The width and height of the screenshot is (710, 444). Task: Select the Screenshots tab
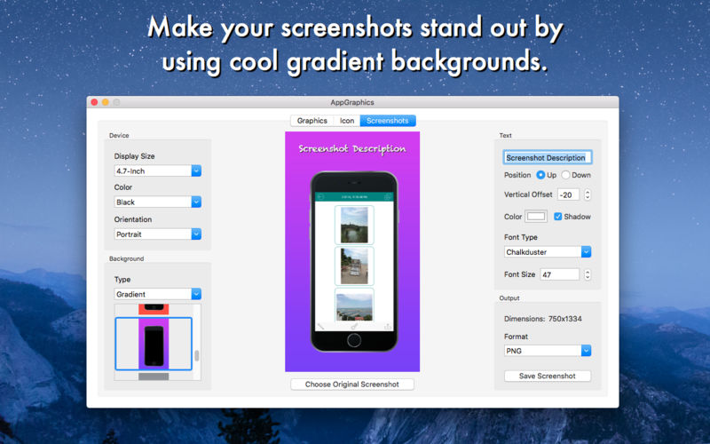pos(388,121)
